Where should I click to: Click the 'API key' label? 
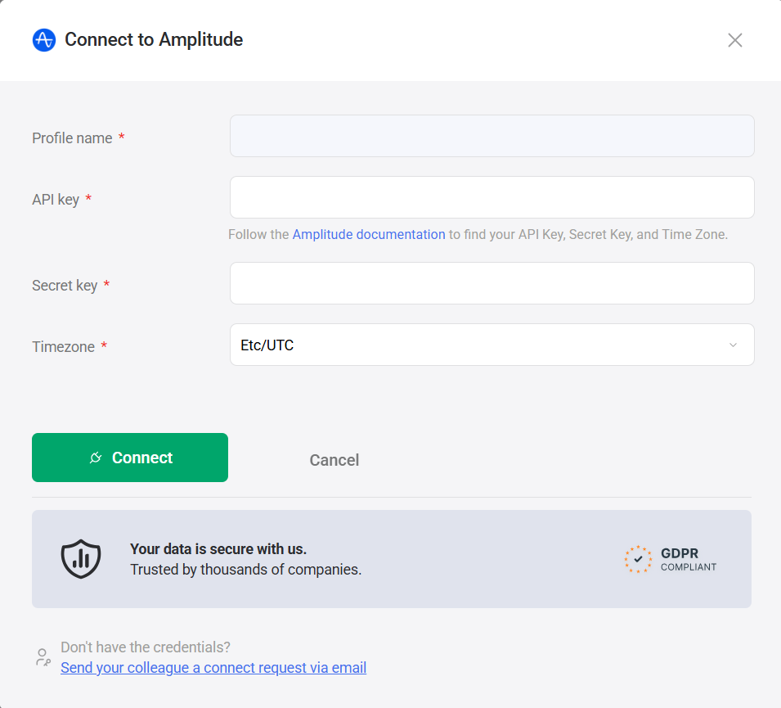click(x=56, y=200)
